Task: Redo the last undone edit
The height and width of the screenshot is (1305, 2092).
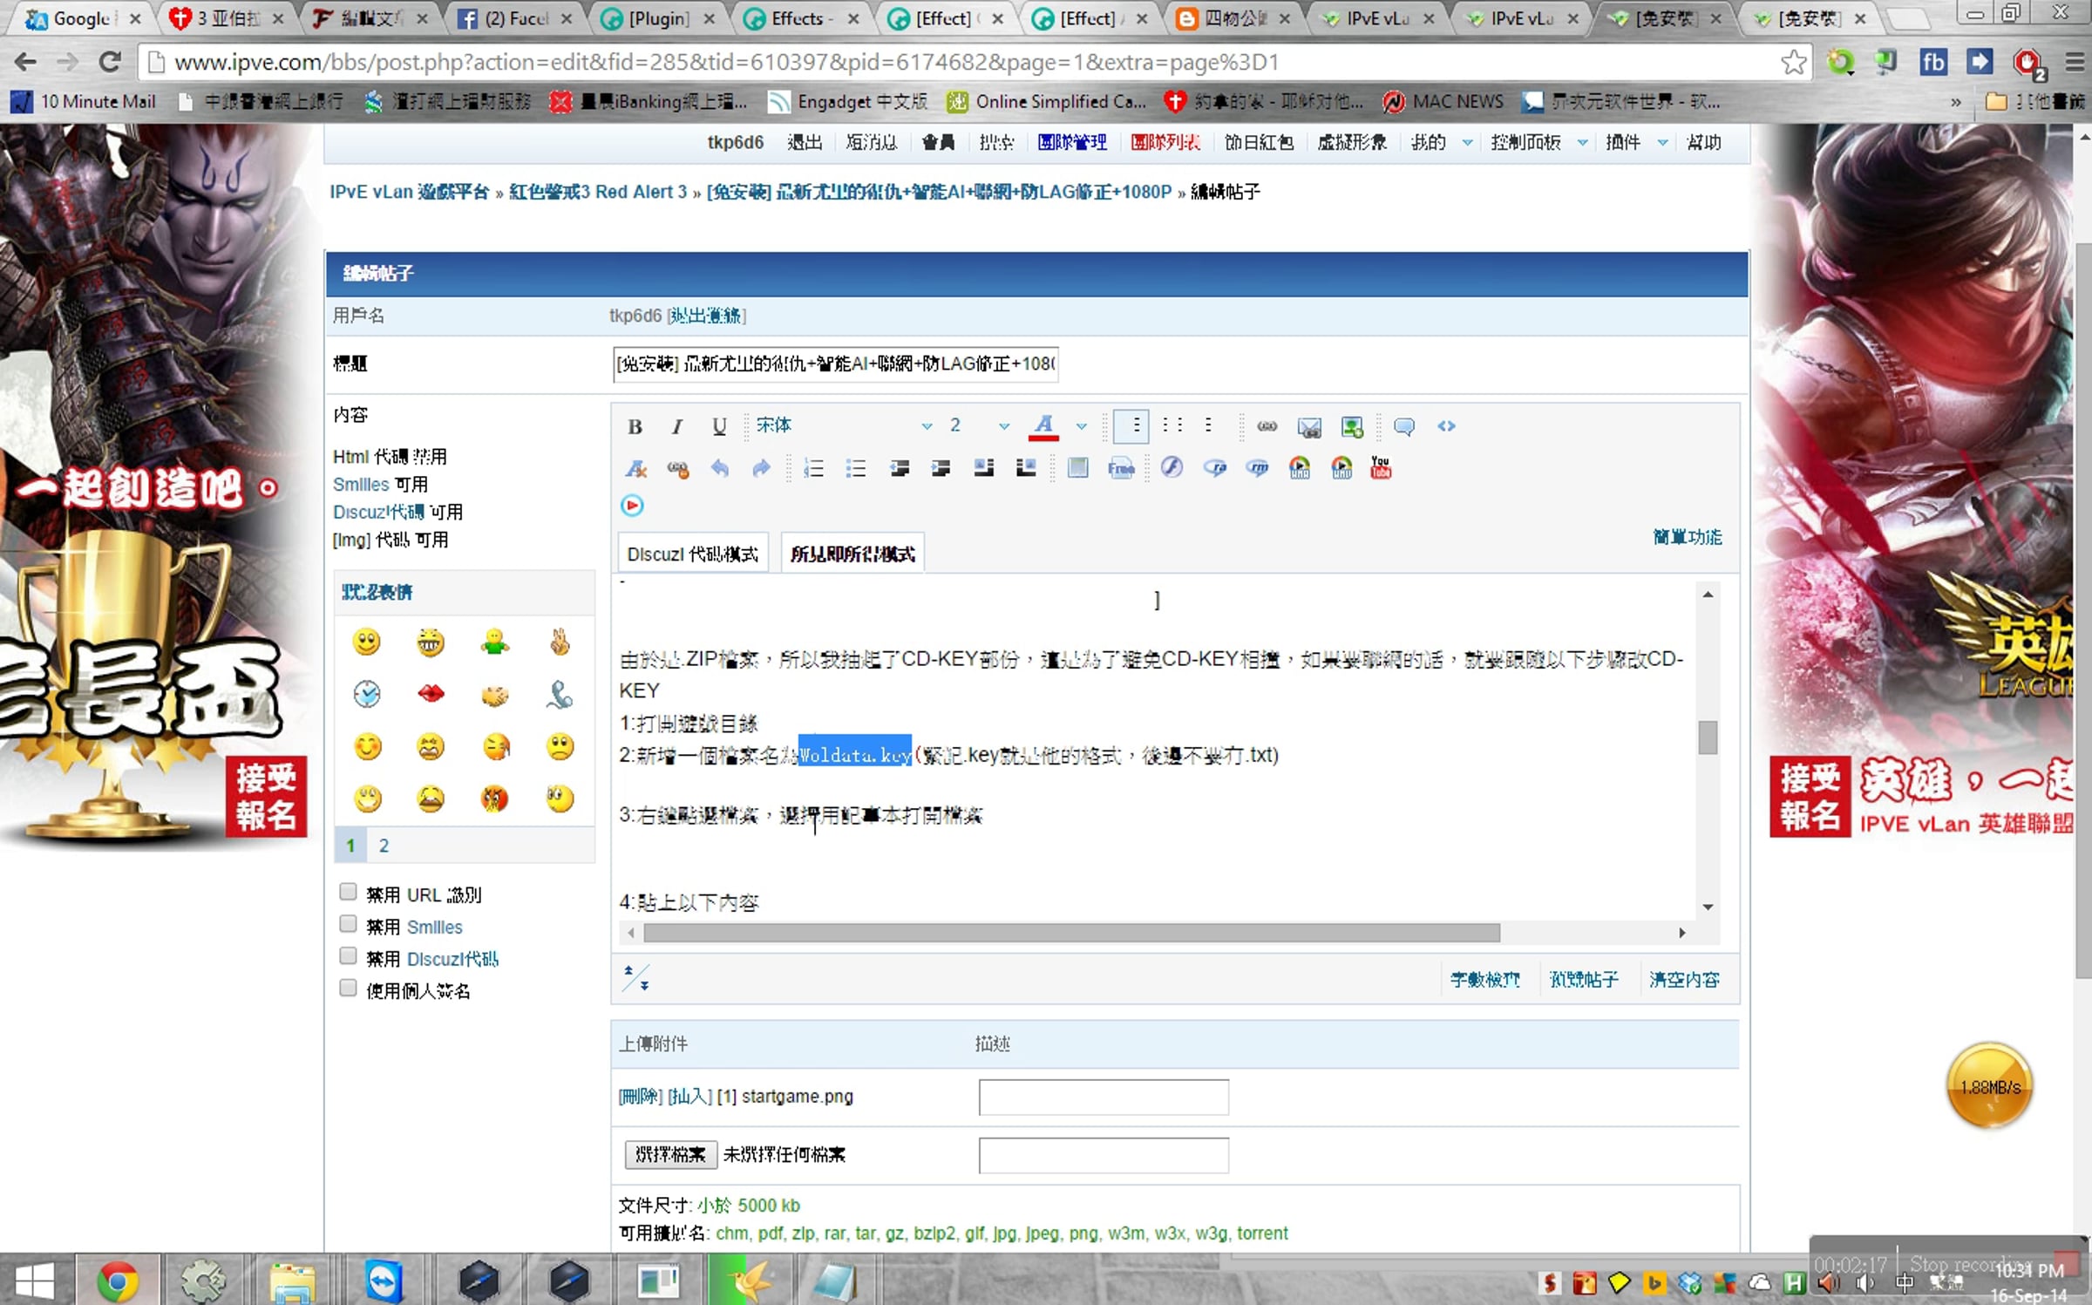Action: coord(761,469)
